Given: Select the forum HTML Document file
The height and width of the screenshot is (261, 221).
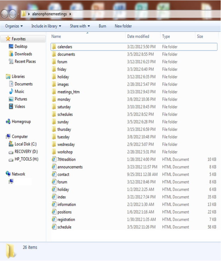Looking at the screenshot, I should (134, 182).
